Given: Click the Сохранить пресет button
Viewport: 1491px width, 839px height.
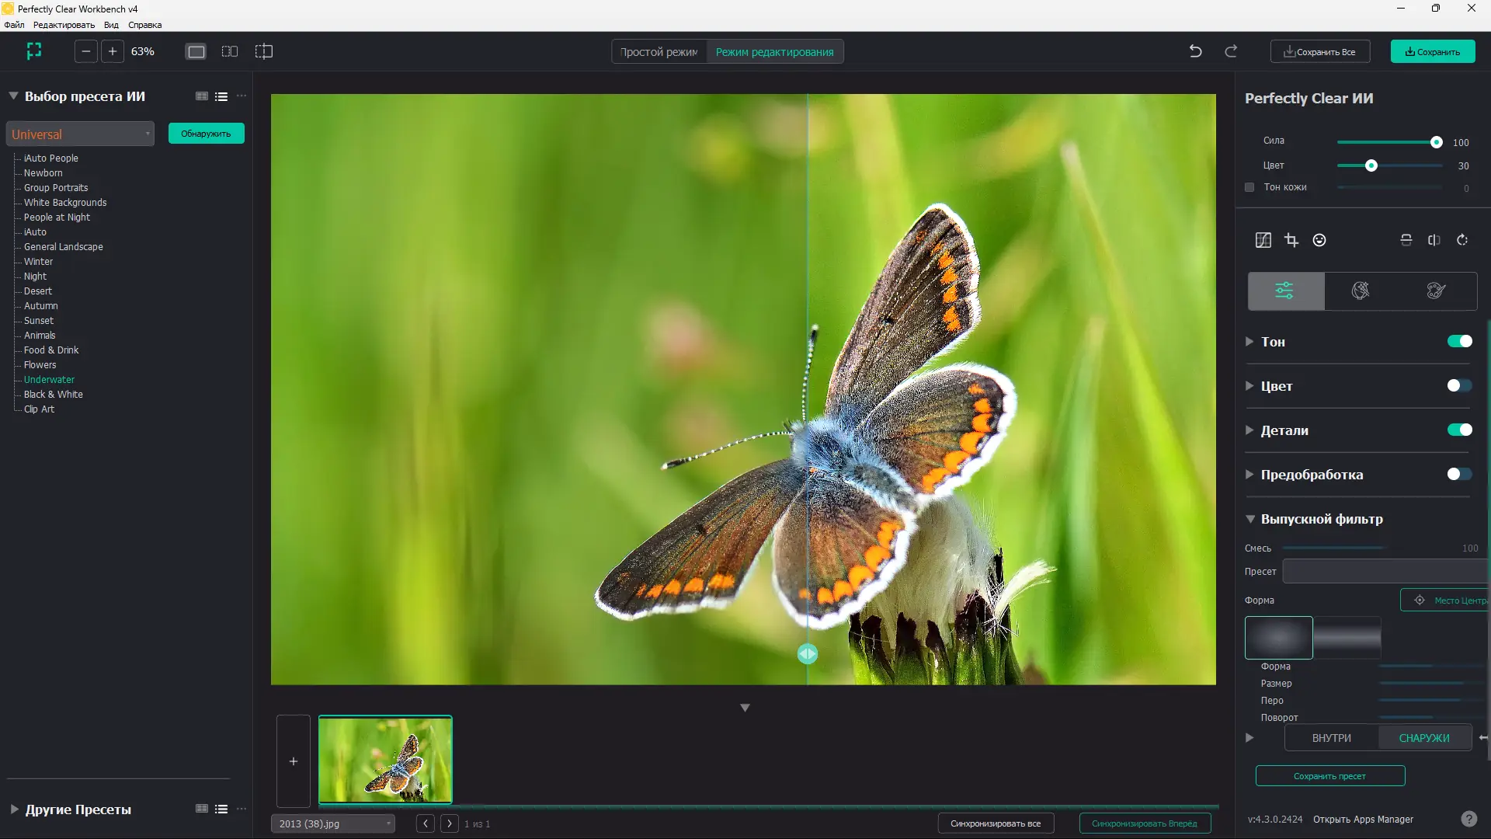Looking at the screenshot, I should point(1329,776).
